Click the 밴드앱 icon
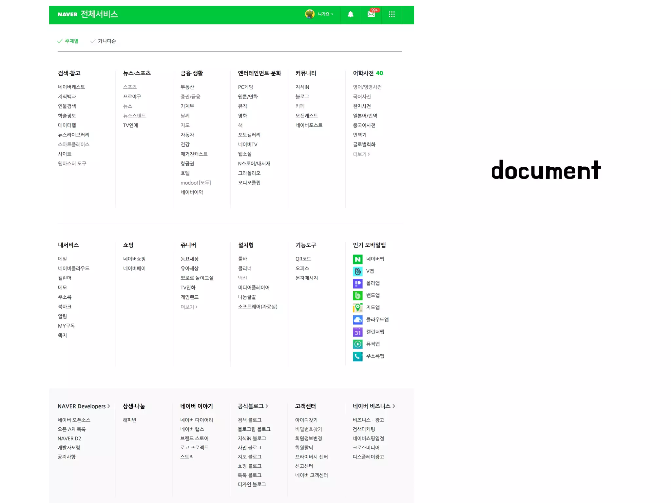This screenshot has width=671, height=503. pos(357,296)
